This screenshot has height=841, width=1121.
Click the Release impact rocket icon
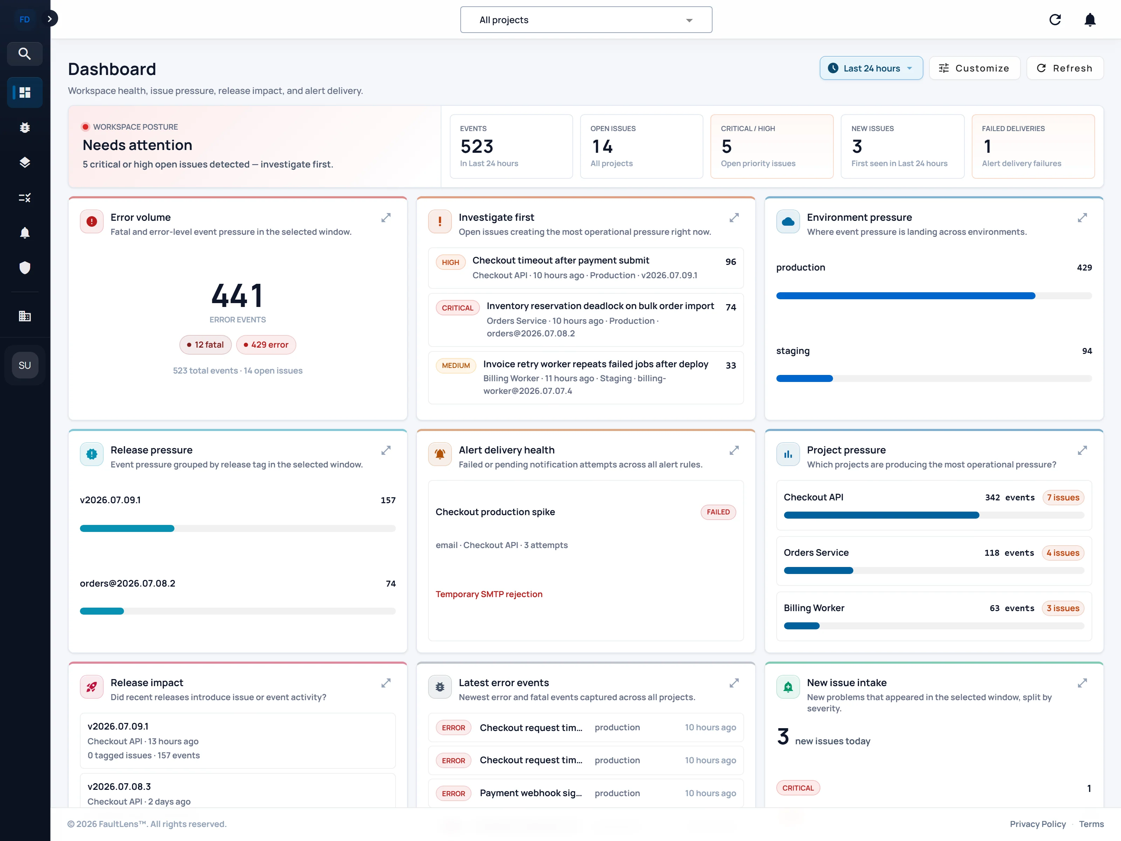tap(92, 687)
